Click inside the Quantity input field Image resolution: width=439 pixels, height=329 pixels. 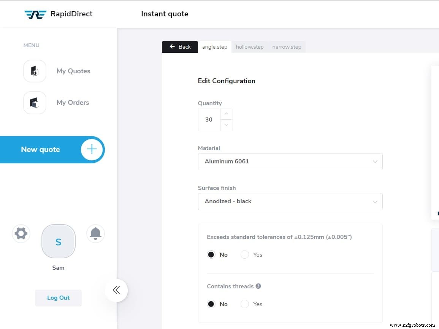tap(209, 119)
